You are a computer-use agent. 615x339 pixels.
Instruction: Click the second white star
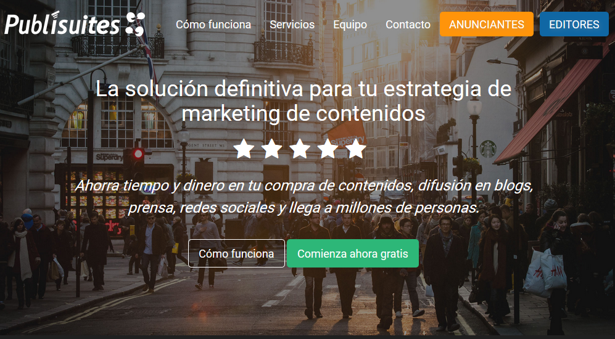[x=272, y=149]
